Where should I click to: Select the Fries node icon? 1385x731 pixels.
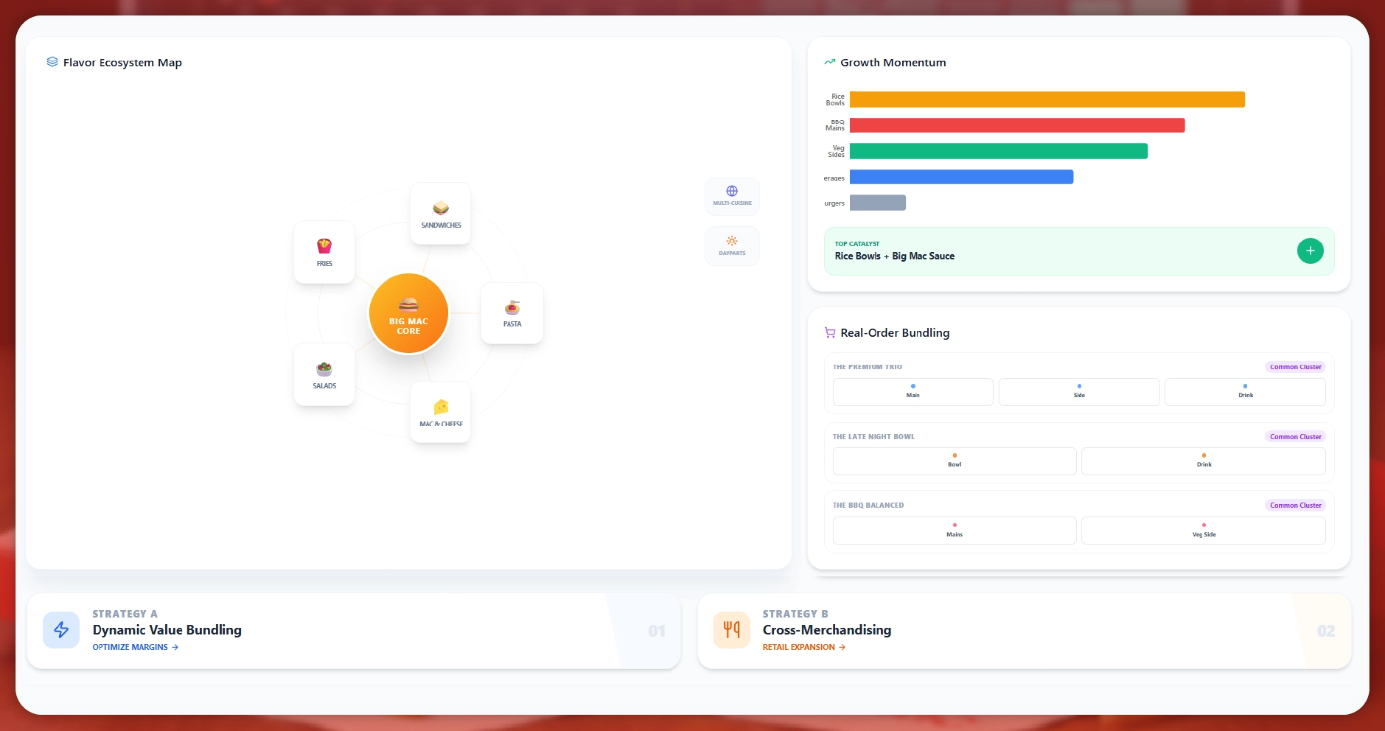[x=324, y=245]
